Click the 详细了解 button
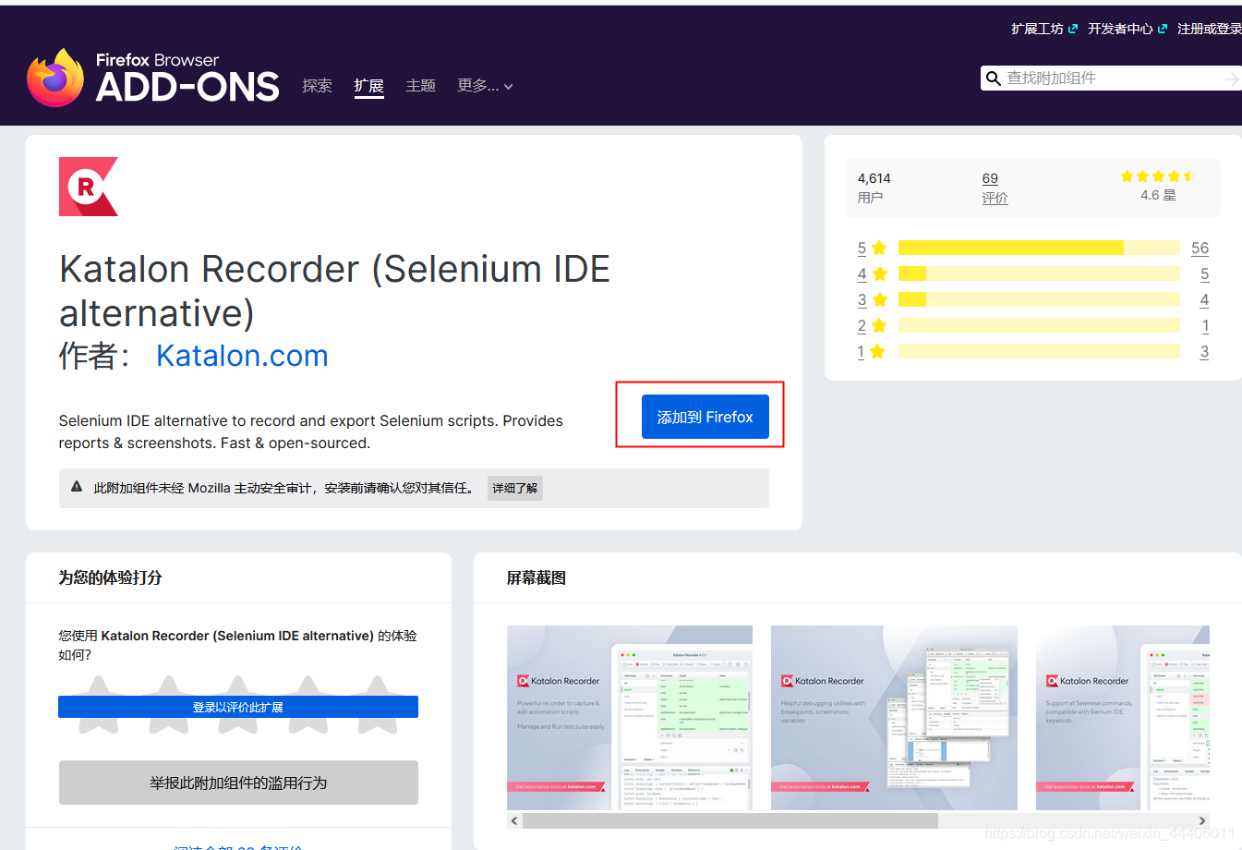This screenshot has width=1242, height=850. click(x=514, y=488)
